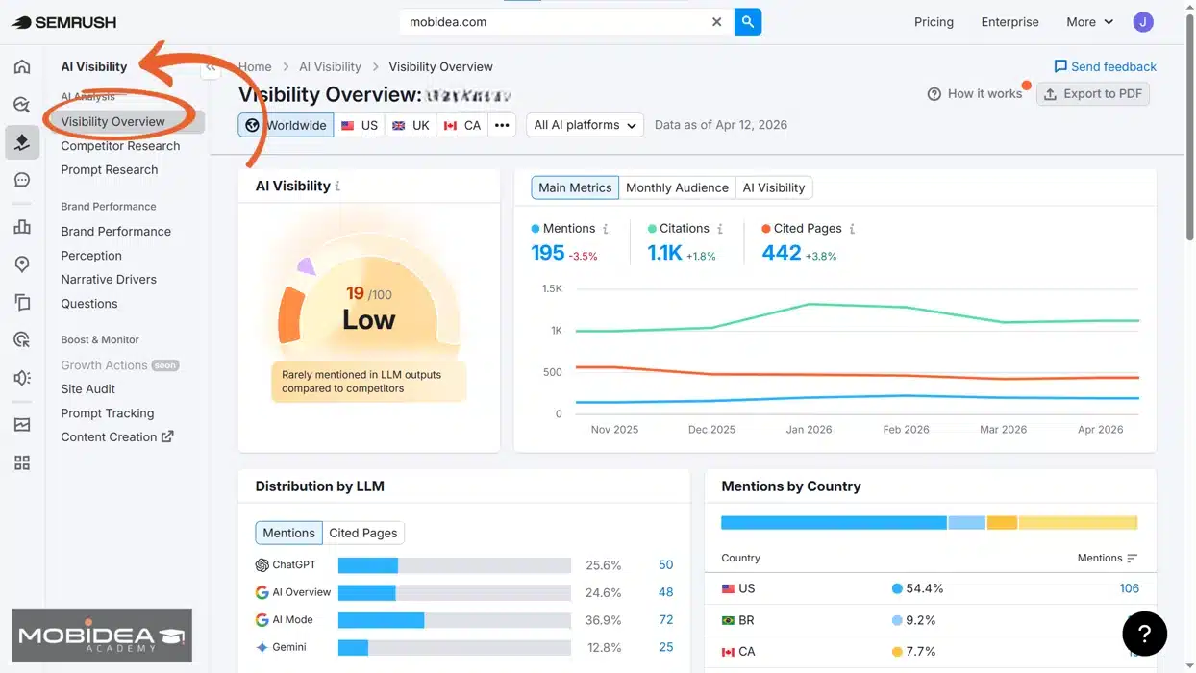Viewport: 1196px width, 673px height.
Task: Open Narrative Drivers in sidebar
Action: coord(108,280)
